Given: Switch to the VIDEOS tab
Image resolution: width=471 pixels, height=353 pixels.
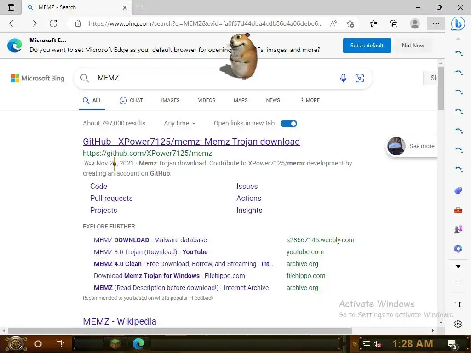Looking at the screenshot, I should pyautogui.click(x=207, y=100).
